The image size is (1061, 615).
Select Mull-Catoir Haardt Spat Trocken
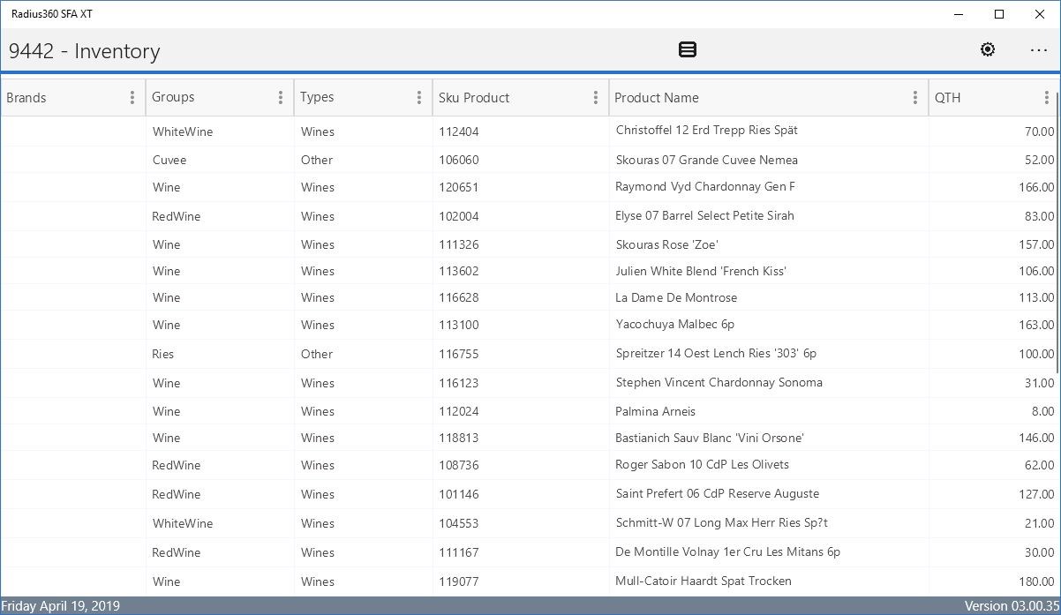(x=704, y=581)
